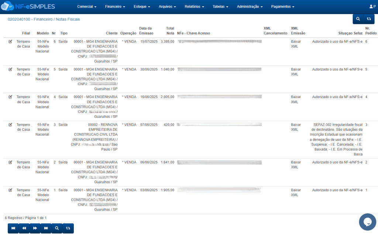Click the bottom refresh arrows button
This screenshot has width=378, height=234.
[68, 228]
